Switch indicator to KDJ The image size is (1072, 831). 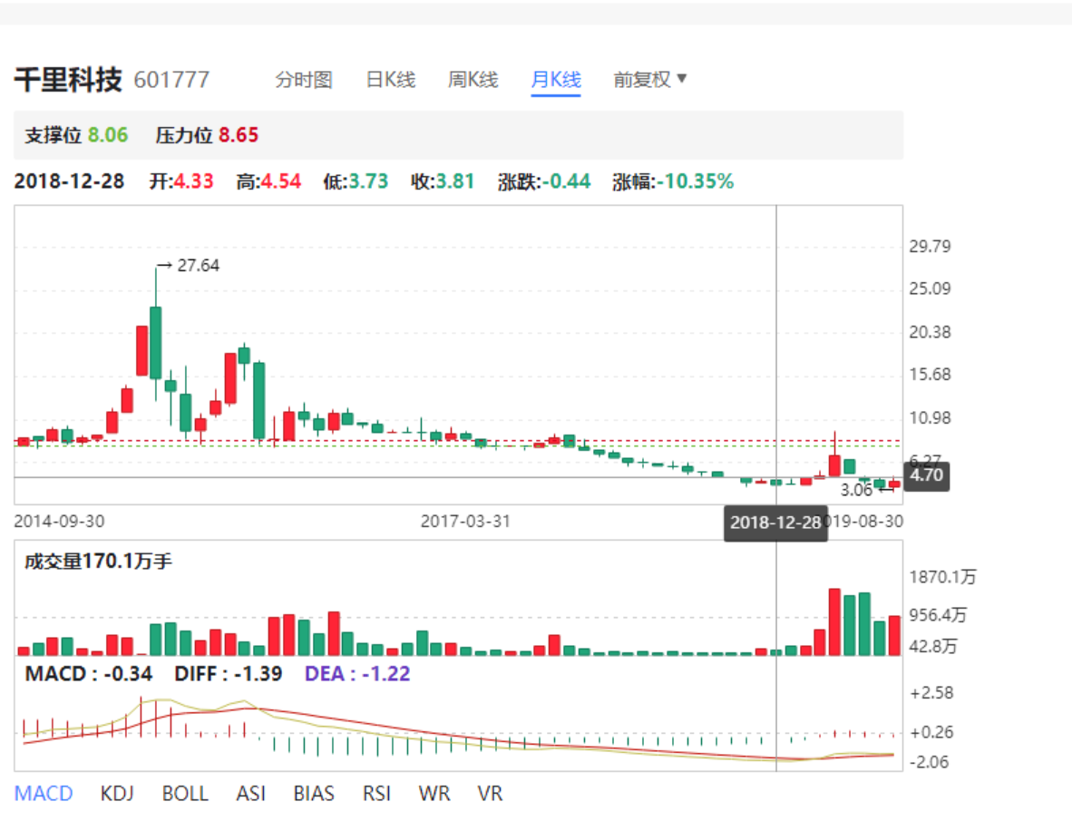coord(117,794)
